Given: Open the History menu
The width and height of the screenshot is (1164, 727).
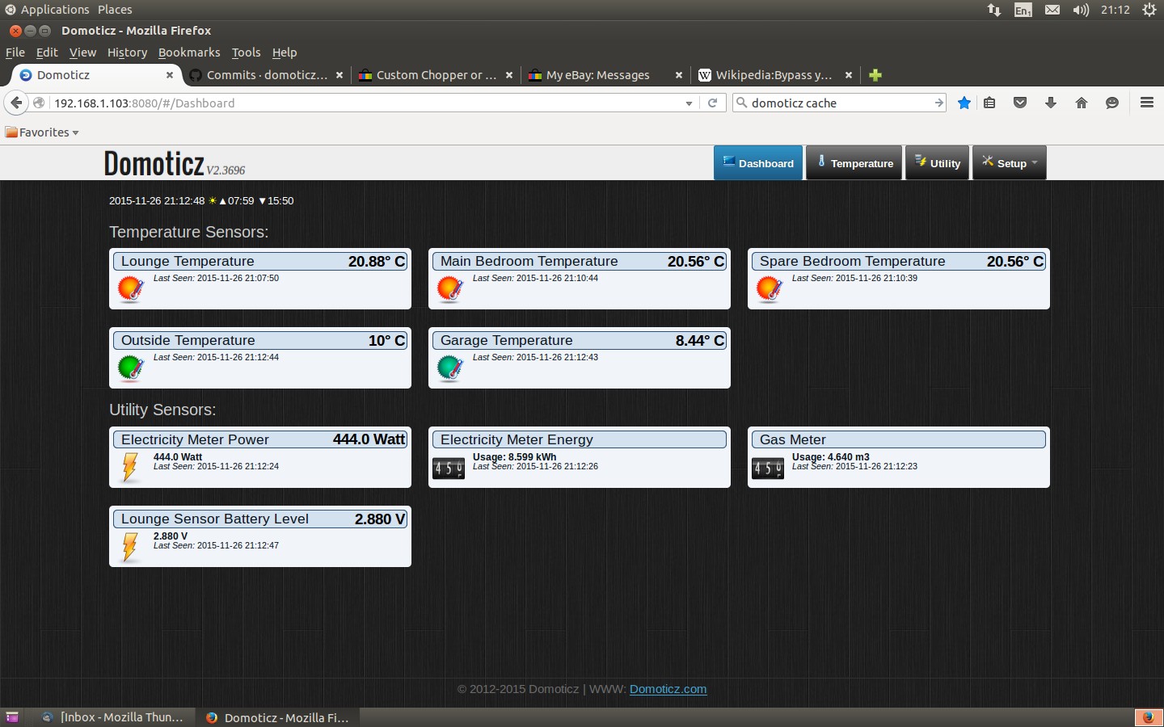Looking at the screenshot, I should (x=127, y=53).
